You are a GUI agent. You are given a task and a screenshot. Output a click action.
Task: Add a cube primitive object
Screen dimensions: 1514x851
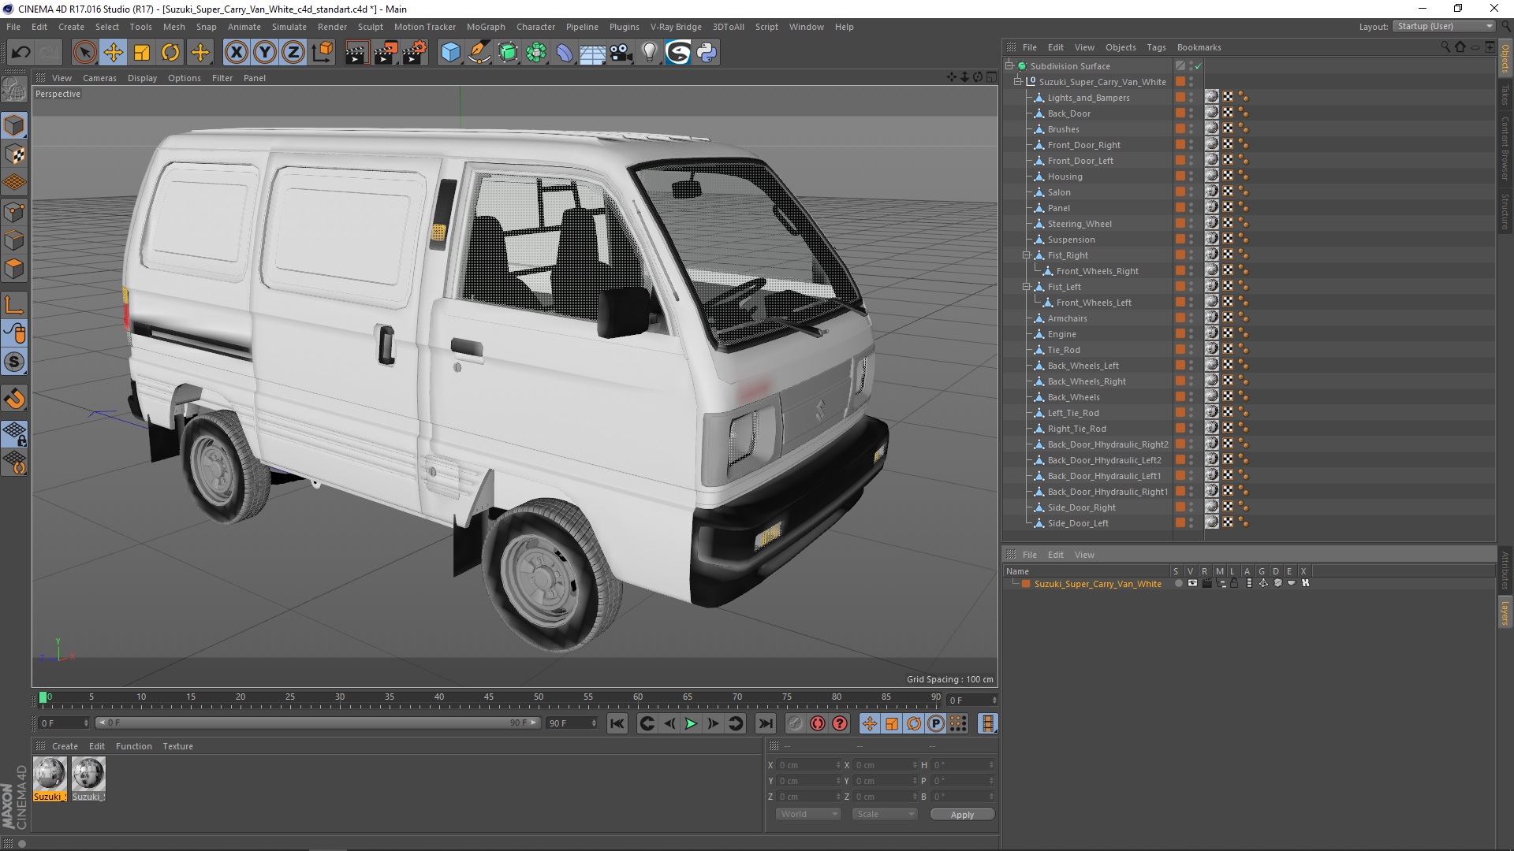[x=450, y=53]
